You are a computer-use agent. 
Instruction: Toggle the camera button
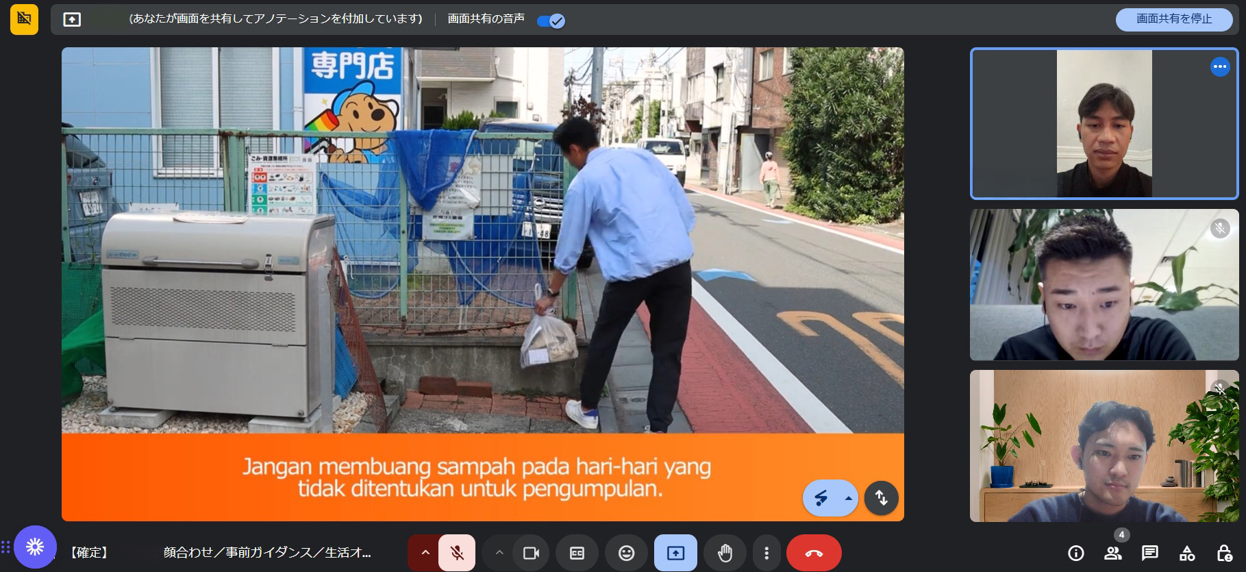tap(531, 553)
